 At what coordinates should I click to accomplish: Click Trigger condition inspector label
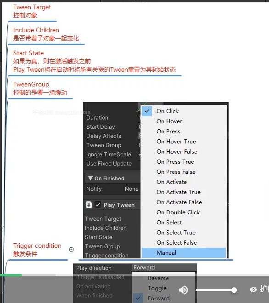click(x=106, y=256)
